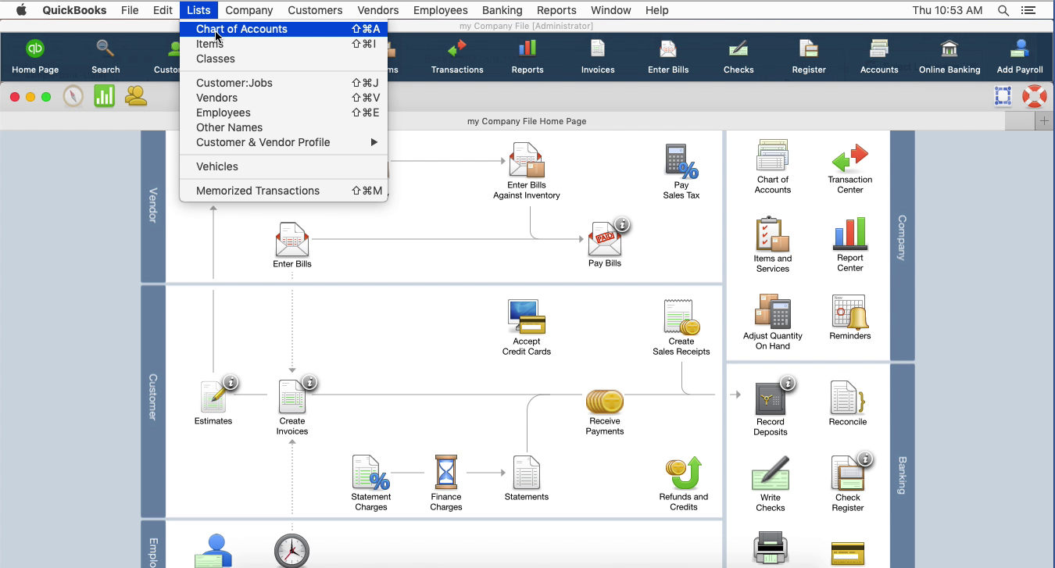Click the Spotlight search icon
The width and height of the screenshot is (1055, 568).
1003,10
